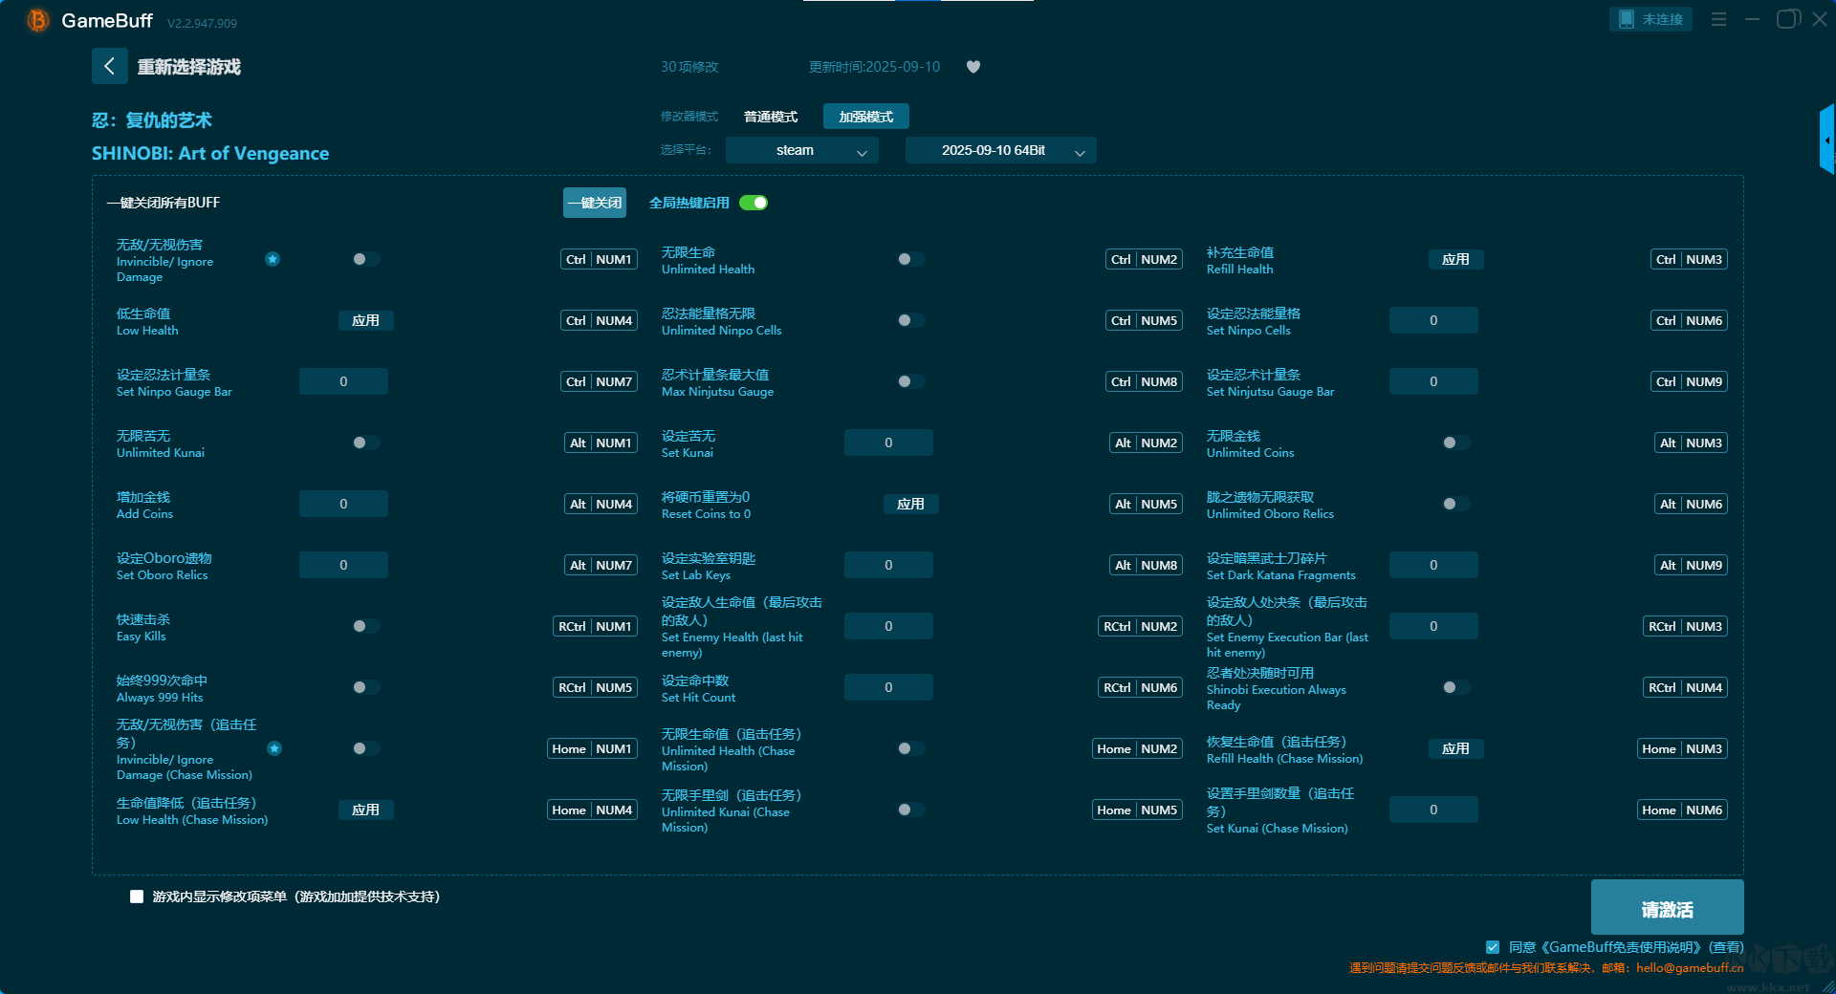Turn on Unlimited Health toggle

(x=910, y=259)
